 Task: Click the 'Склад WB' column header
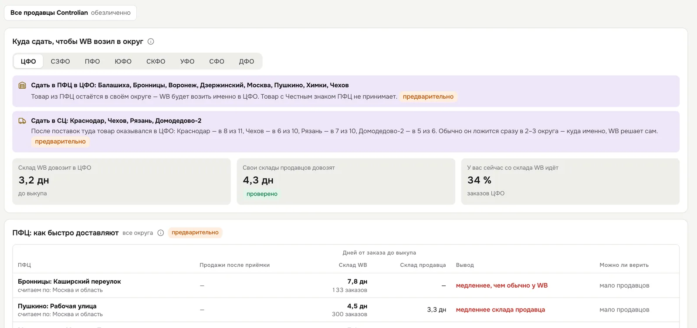pyautogui.click(x=353, y=265)
